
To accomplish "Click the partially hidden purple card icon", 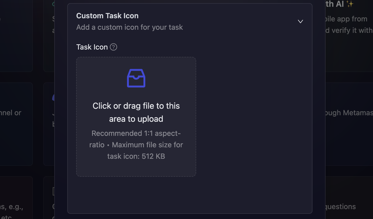I will (x=53, y=98).
